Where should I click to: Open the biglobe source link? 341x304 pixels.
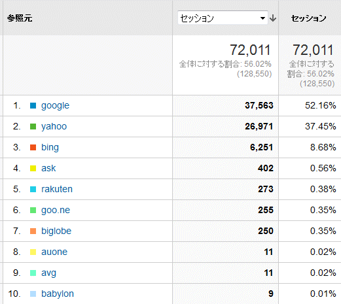[56, 231]
